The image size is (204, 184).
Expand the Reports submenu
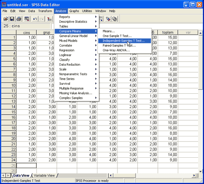pos(77,17)
